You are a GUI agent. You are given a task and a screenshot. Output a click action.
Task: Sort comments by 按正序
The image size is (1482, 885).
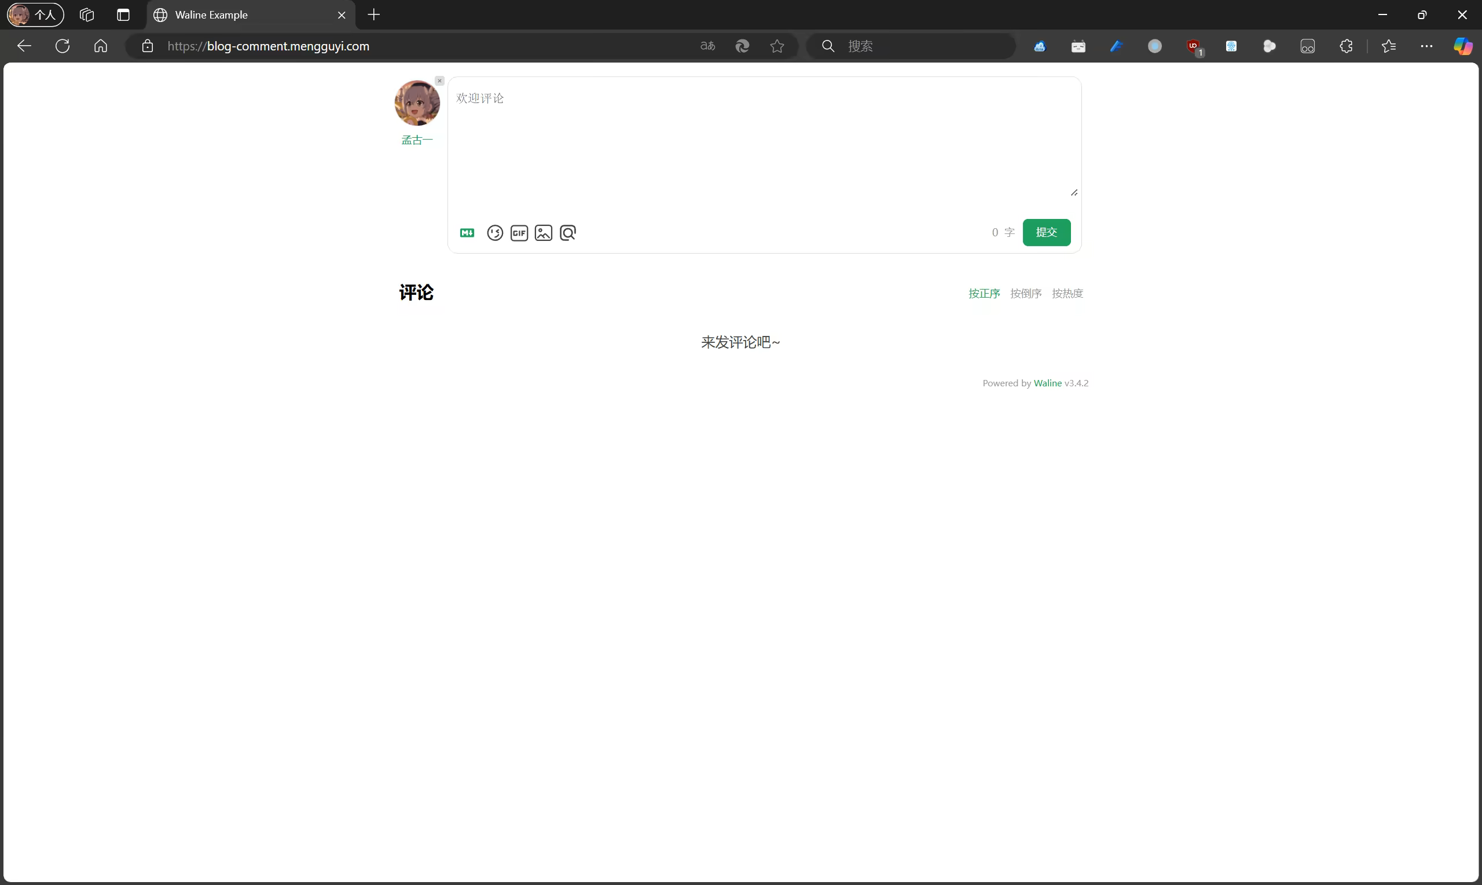tap(984, 293)
